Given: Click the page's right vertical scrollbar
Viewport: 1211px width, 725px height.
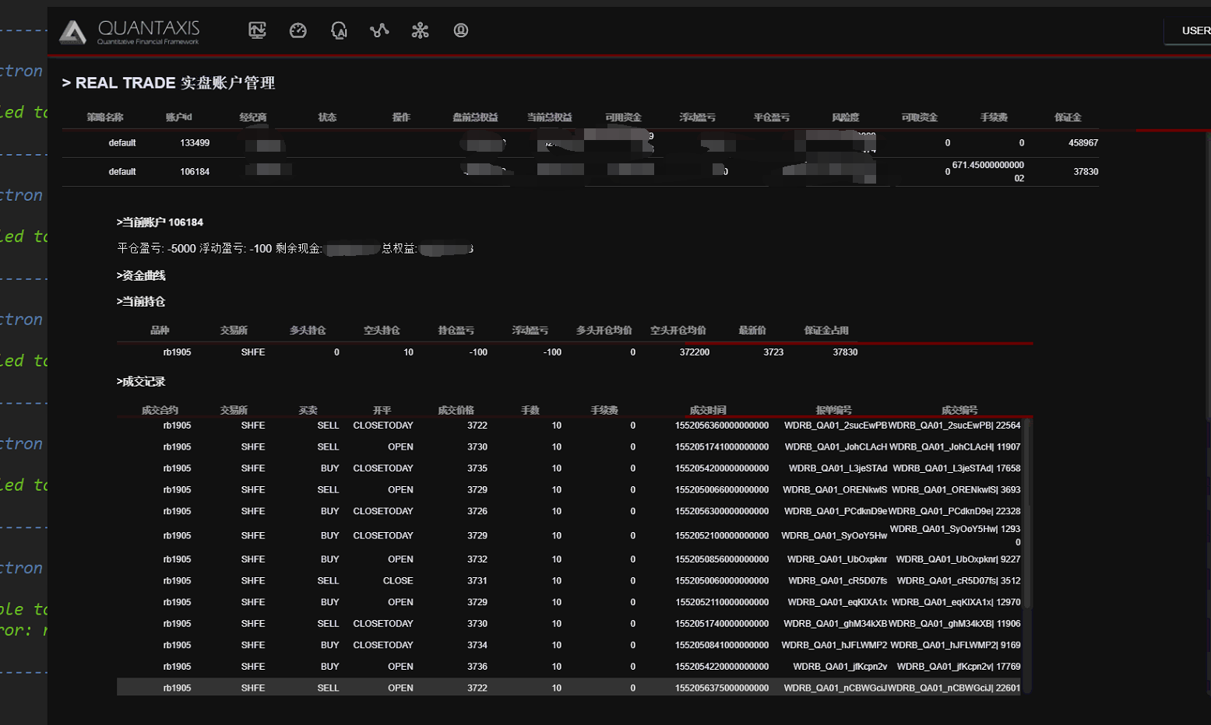Looking at the screenshot, I should 1208,276.
